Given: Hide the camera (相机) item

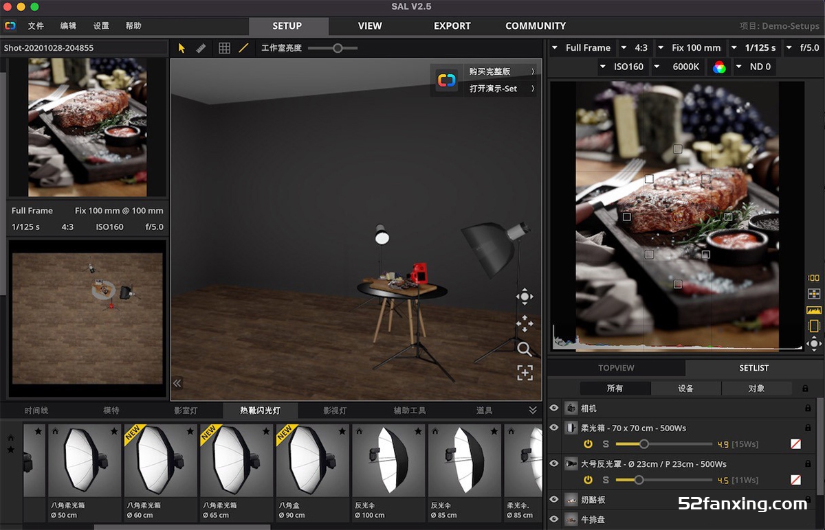Looking at the screenshot, I should click(x=554, y=408).
